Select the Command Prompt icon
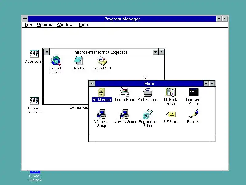The height and width of the screenshot is (185, 246). [194, 92]
